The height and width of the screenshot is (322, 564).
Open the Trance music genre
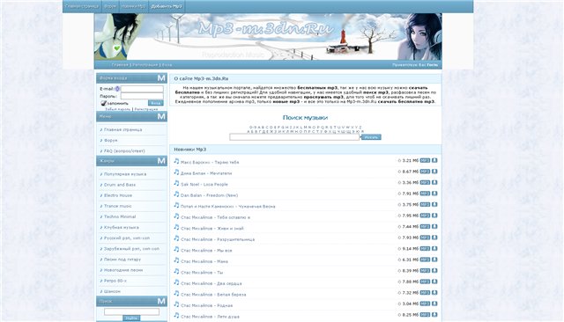tap(117, 206)
